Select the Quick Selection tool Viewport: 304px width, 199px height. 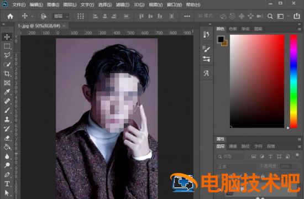click(x=7, y=65)
